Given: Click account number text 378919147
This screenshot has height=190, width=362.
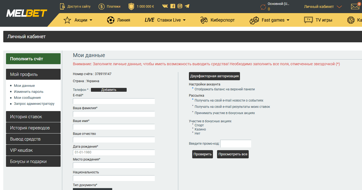Looking at the screenshot, I should 103,74.
